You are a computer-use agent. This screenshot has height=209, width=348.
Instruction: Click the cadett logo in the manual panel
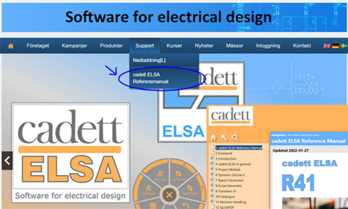coord(230,116)
